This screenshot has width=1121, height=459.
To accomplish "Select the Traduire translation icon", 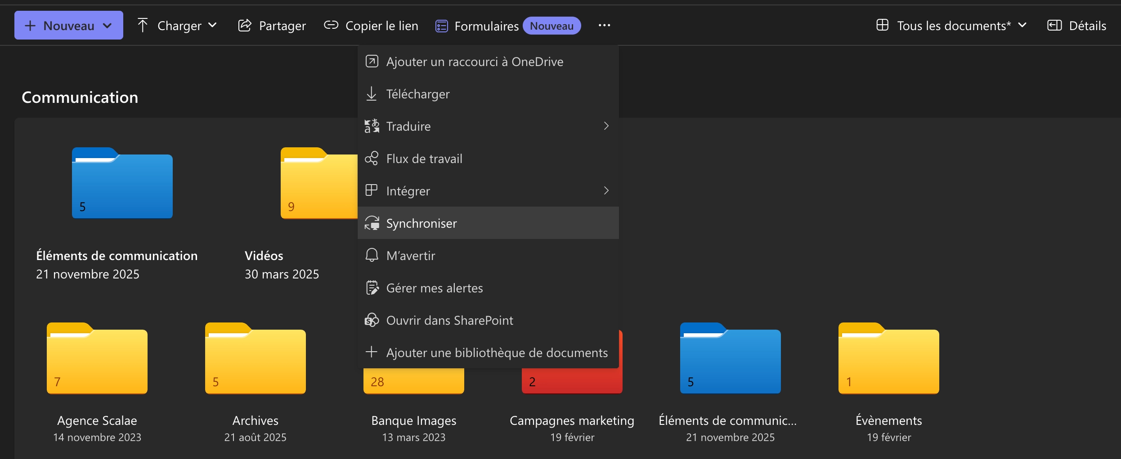I will pyautogui.click(x=372, y=126).
